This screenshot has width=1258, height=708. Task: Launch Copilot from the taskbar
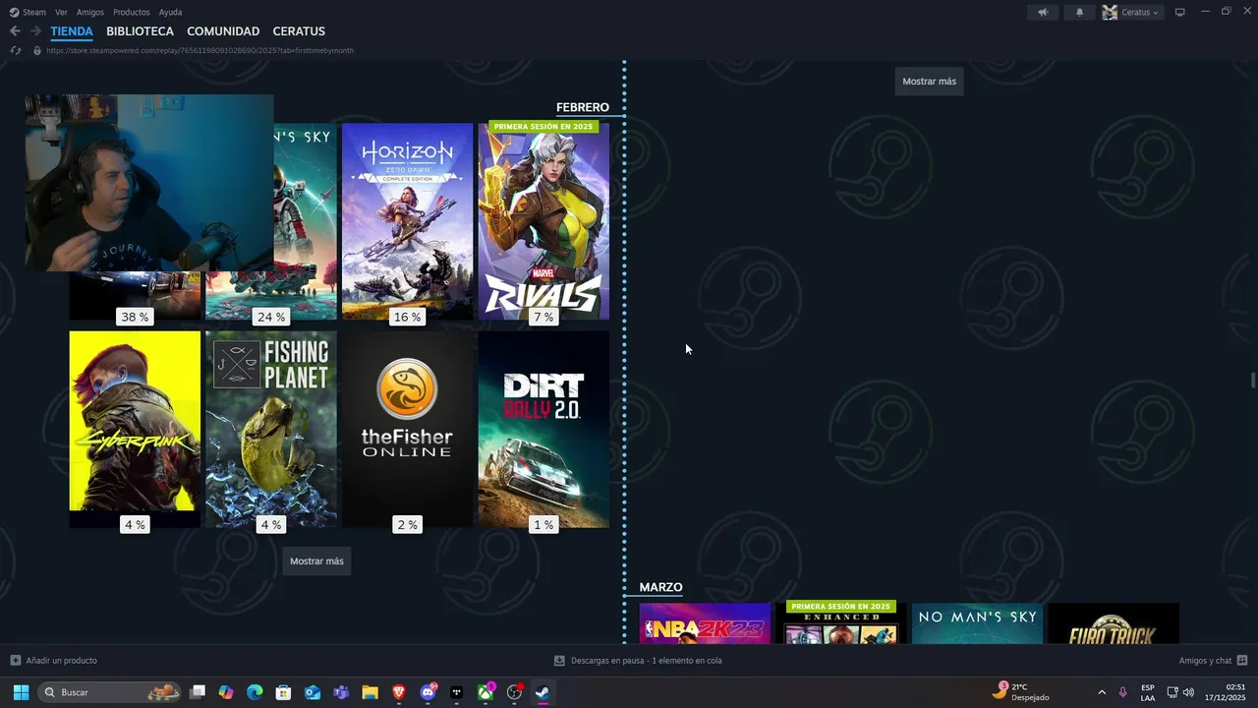pos(226,692)
